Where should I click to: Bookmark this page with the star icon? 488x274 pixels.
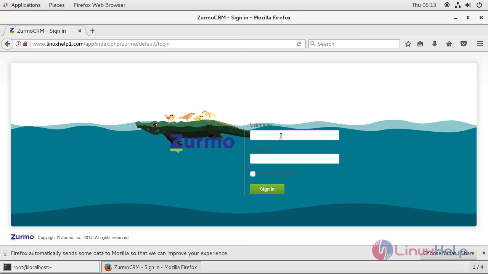(408, 44)
